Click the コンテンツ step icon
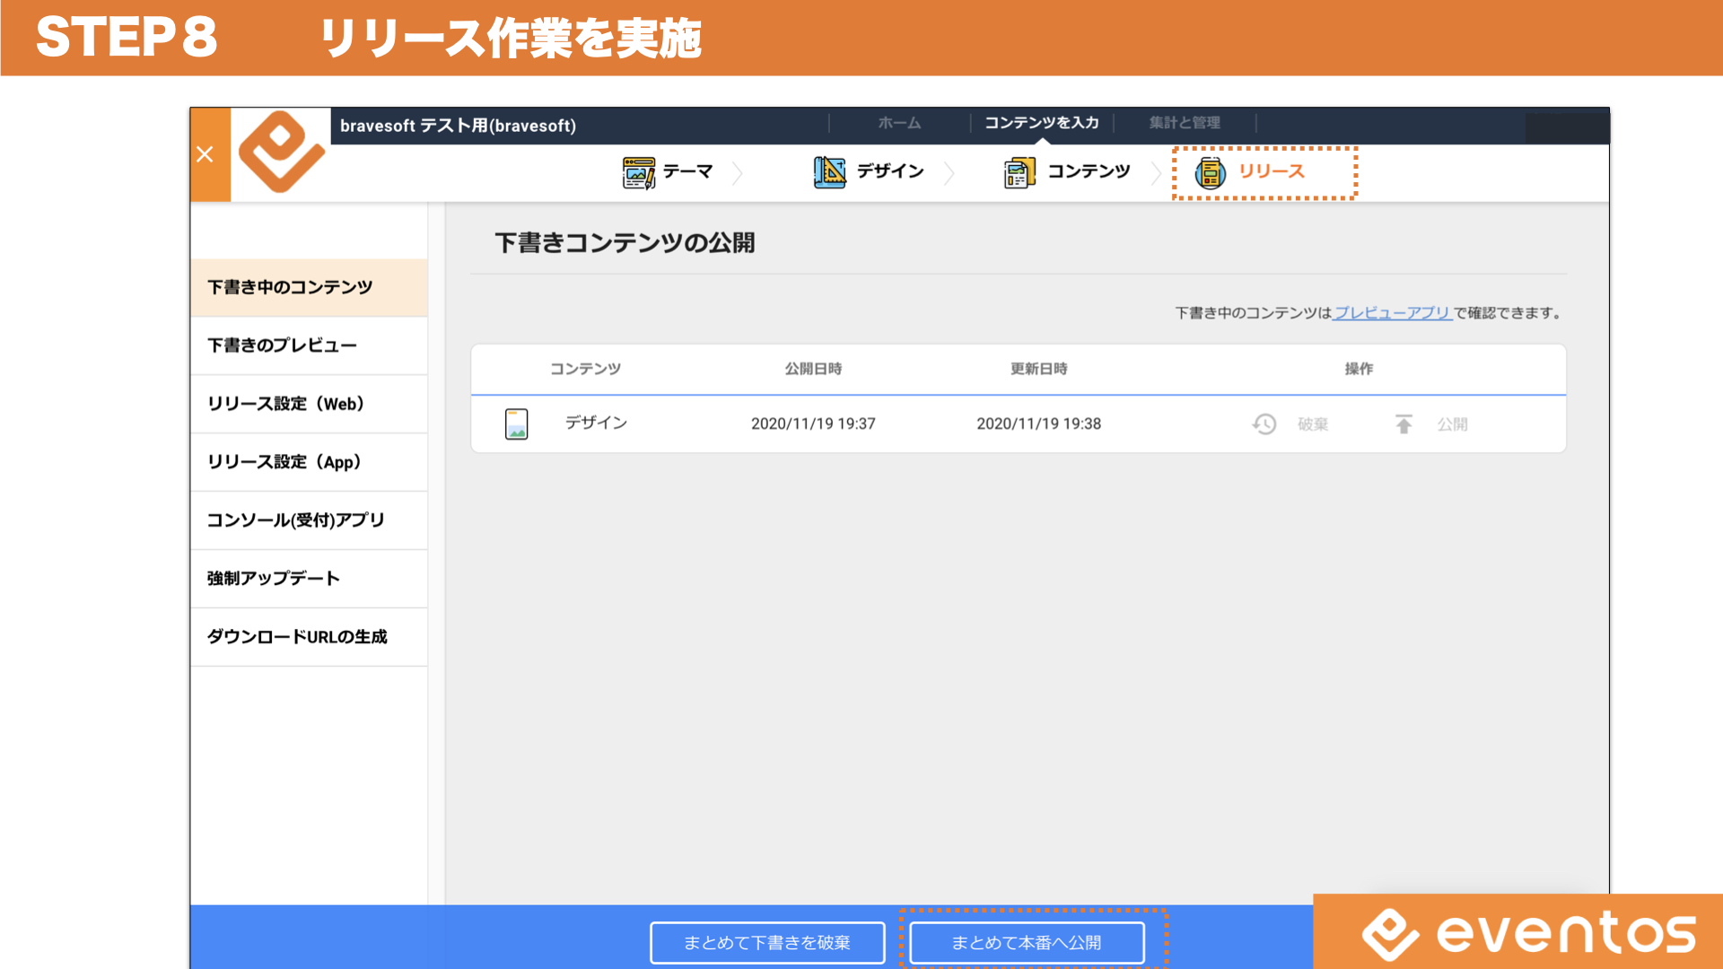Screen dimensions: 1723x969 1019,172
